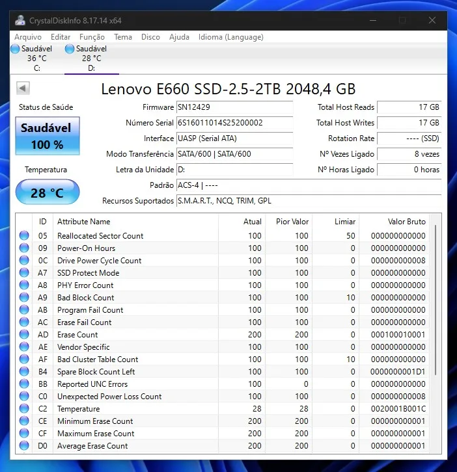
Task: Click the Rotation Rate value ---- (SSD)
Action: click(x=409, y=138)
